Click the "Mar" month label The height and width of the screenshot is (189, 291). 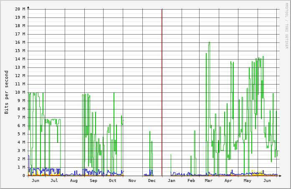[x=209, y=181]
